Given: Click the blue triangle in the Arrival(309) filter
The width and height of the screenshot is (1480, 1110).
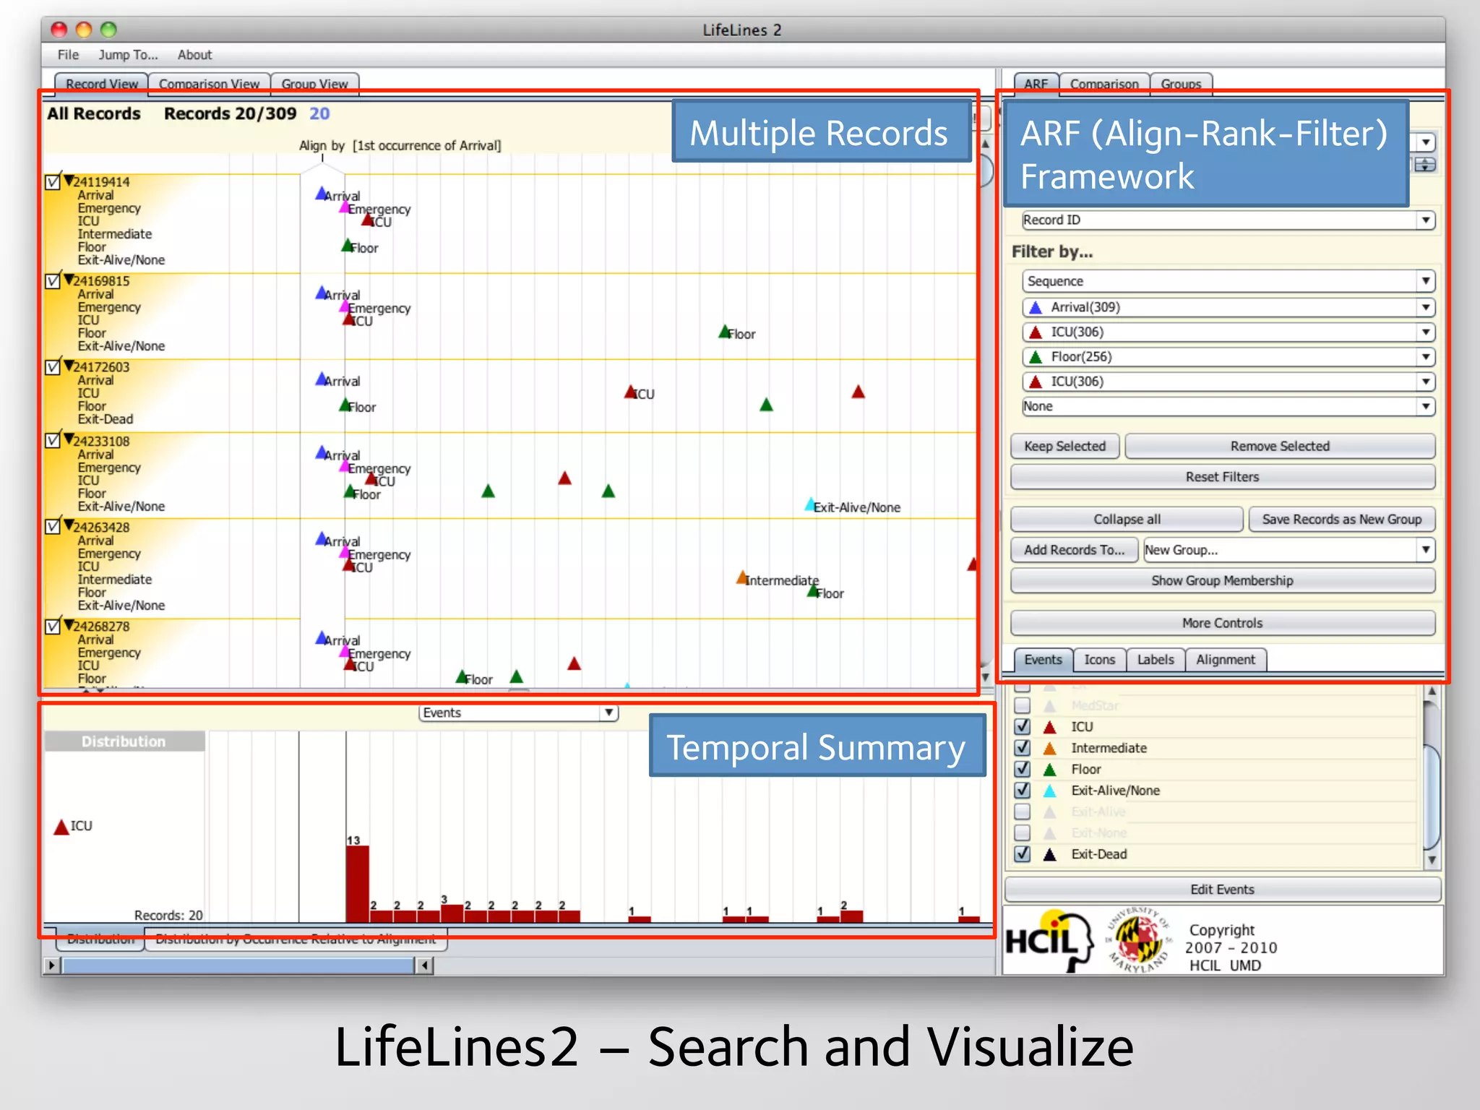Looking at the screenshot, I should 1036,308.
